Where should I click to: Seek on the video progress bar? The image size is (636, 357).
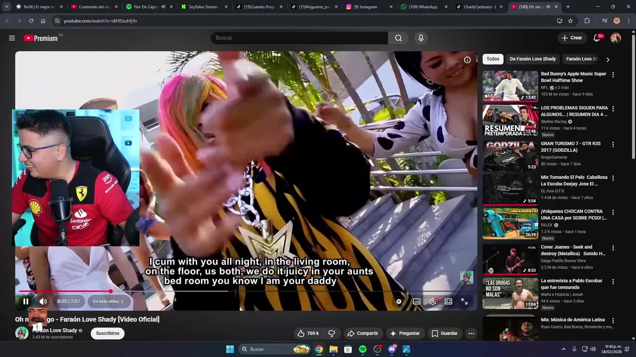point(246,291)
